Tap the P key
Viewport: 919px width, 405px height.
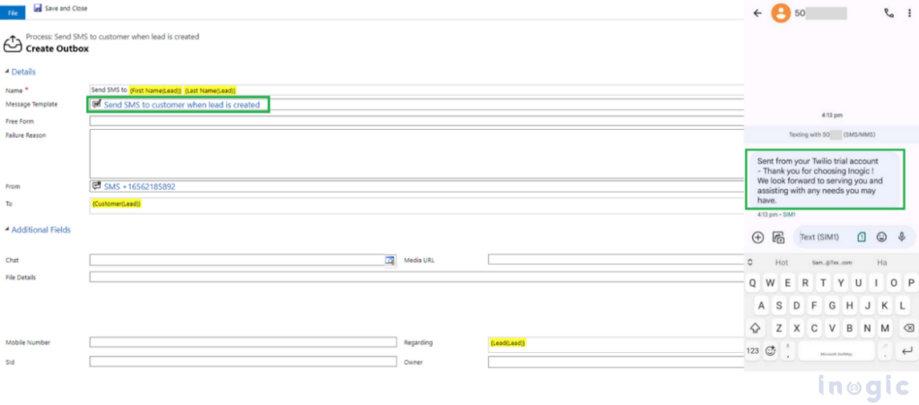click(x=911, y=283)
